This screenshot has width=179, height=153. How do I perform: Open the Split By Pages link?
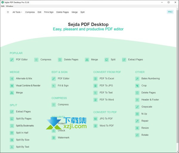click(x=24, y=119)
